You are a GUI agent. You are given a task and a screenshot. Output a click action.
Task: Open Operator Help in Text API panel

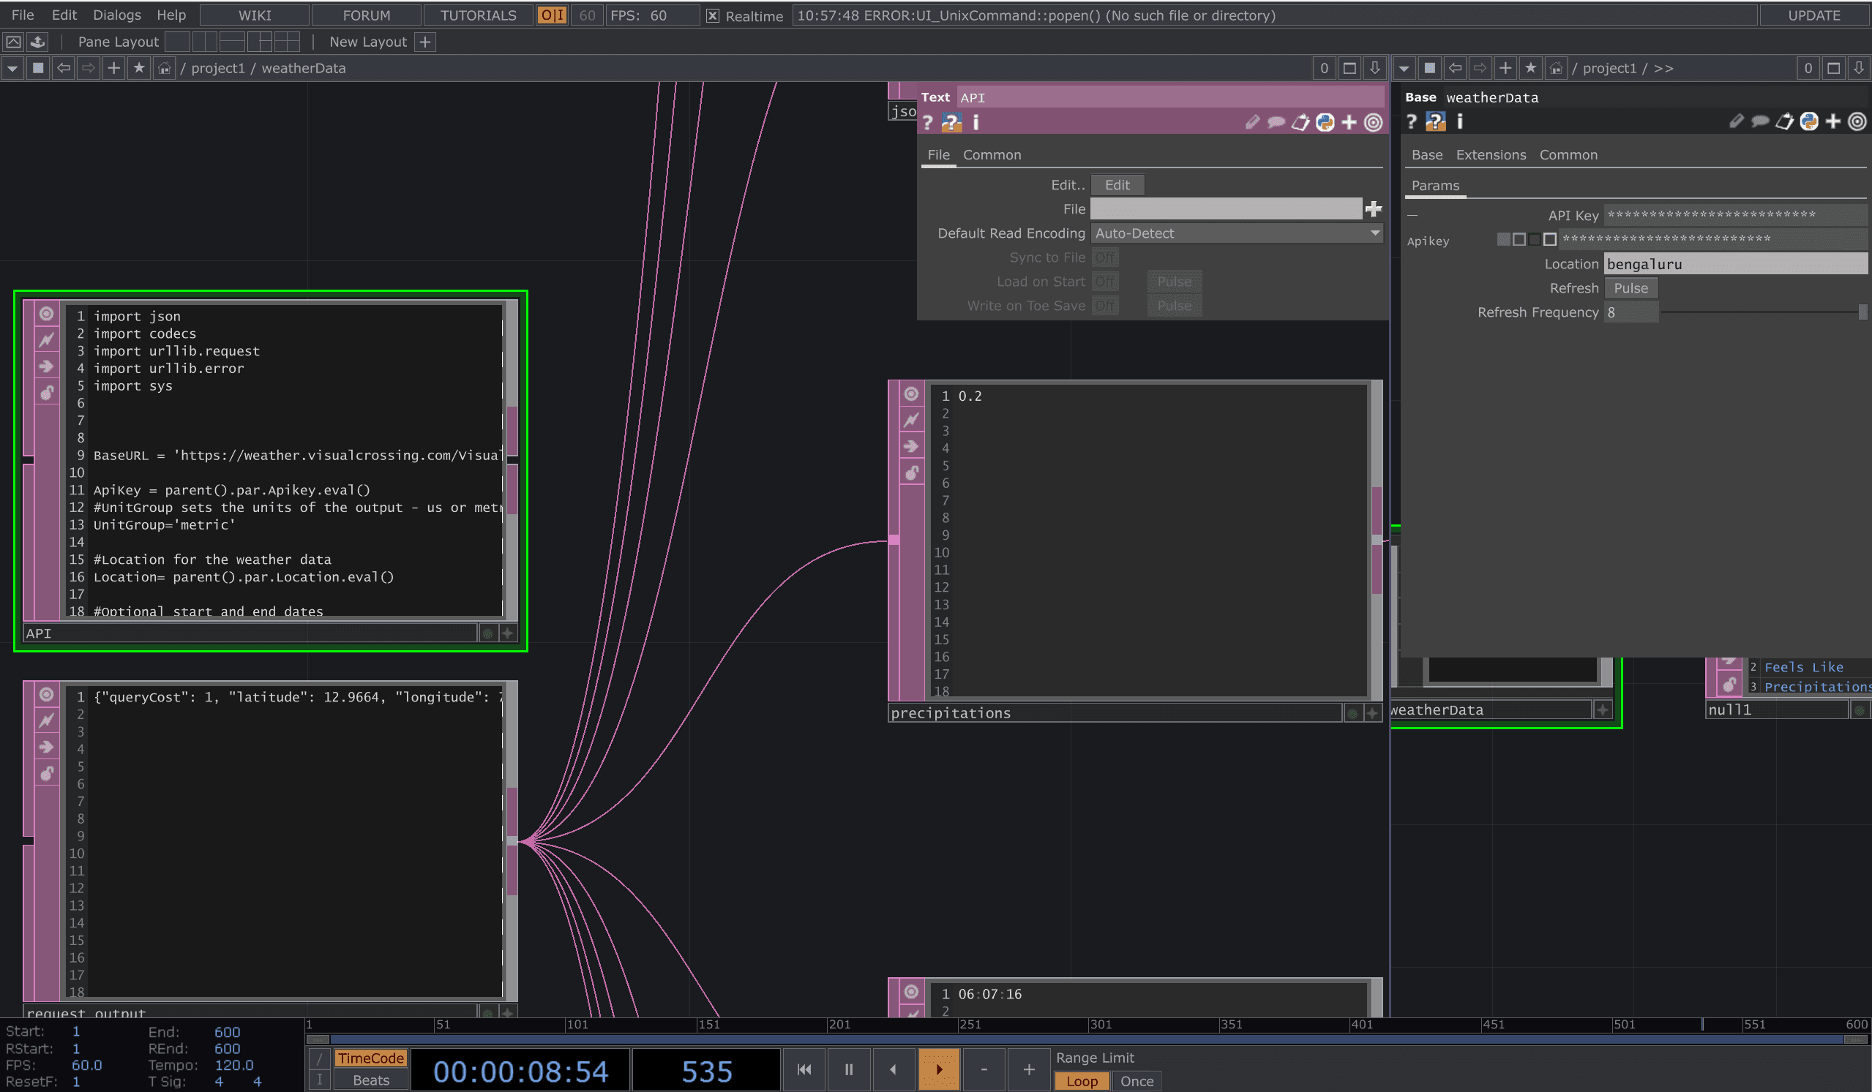927,122
